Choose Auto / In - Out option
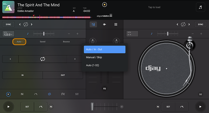 (x=105, y=50)
